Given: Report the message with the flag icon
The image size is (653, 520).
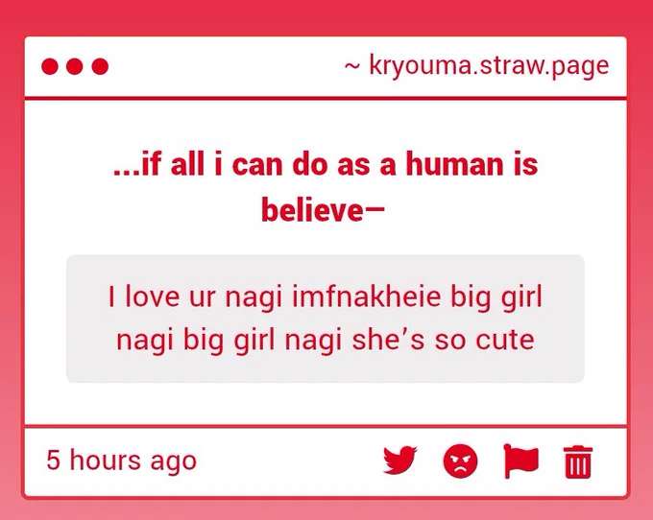Looking at the screenshot, I should pyautogui.click(x=521, y=461).
